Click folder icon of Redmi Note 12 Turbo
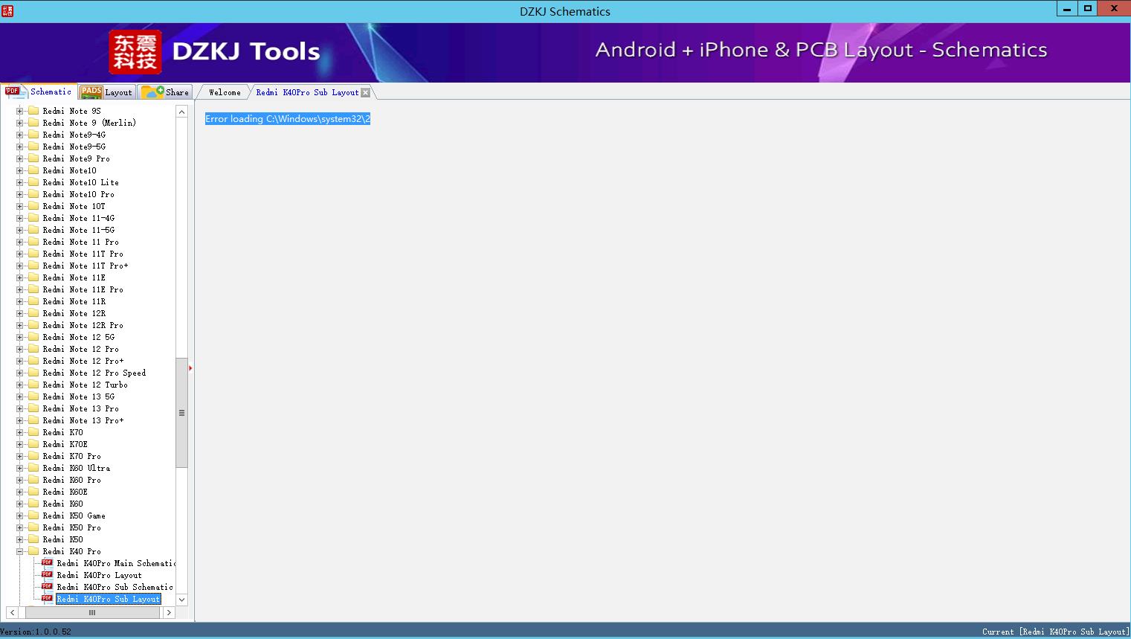This screenshot has height=639, width=1131. coord(33,385)
